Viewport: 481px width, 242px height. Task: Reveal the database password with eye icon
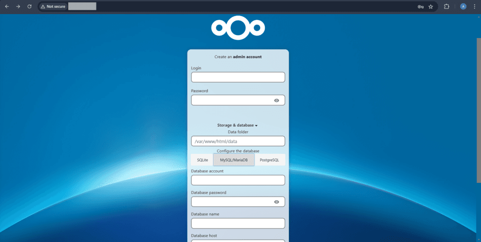tap(277, 202)
